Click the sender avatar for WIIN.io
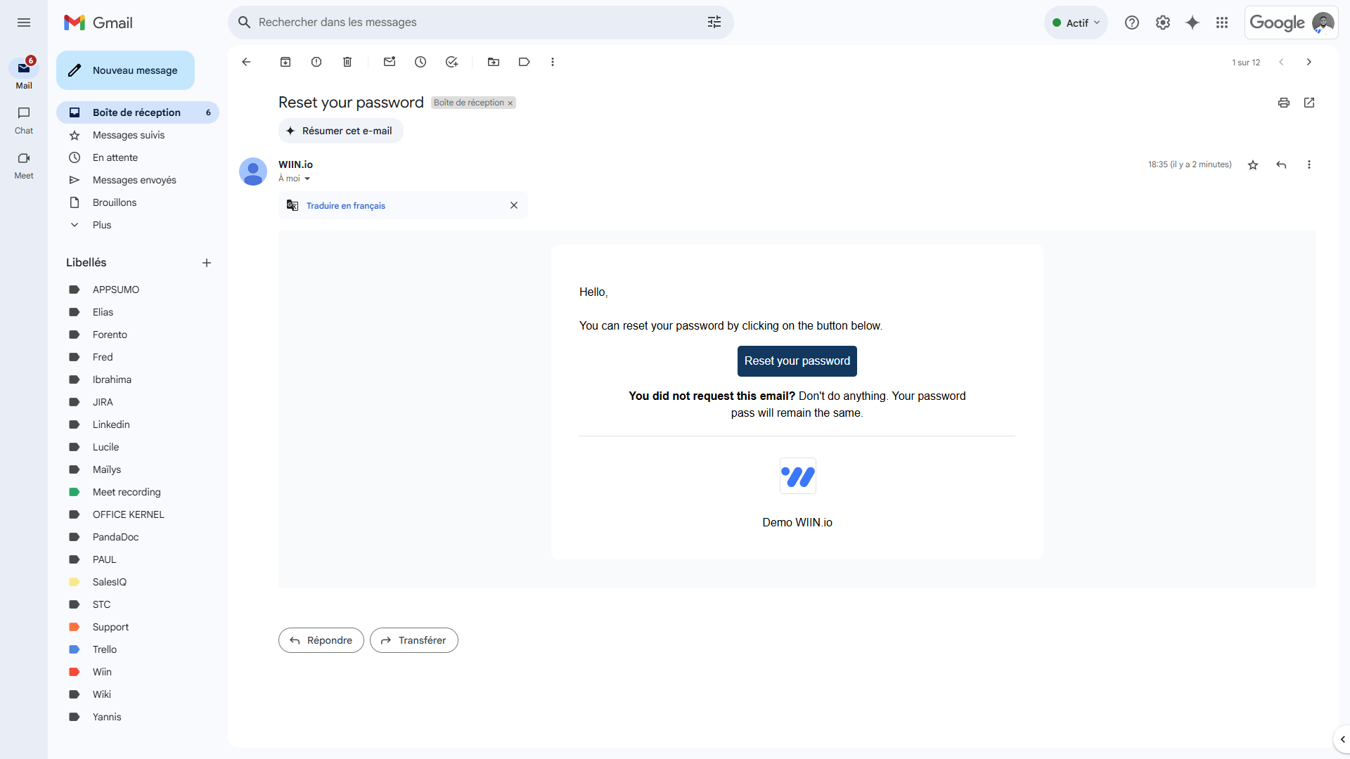The image size is (1350, 759). [253, 171]
